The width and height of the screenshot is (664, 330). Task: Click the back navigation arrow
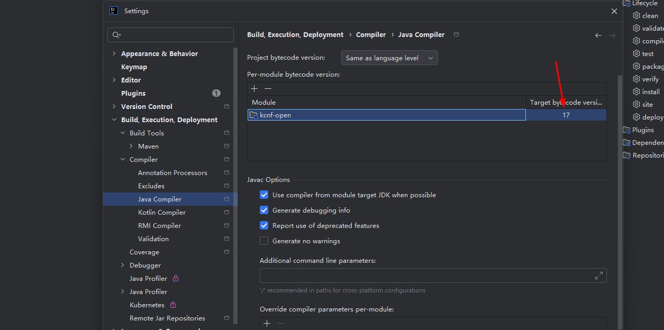click(598, 35)
